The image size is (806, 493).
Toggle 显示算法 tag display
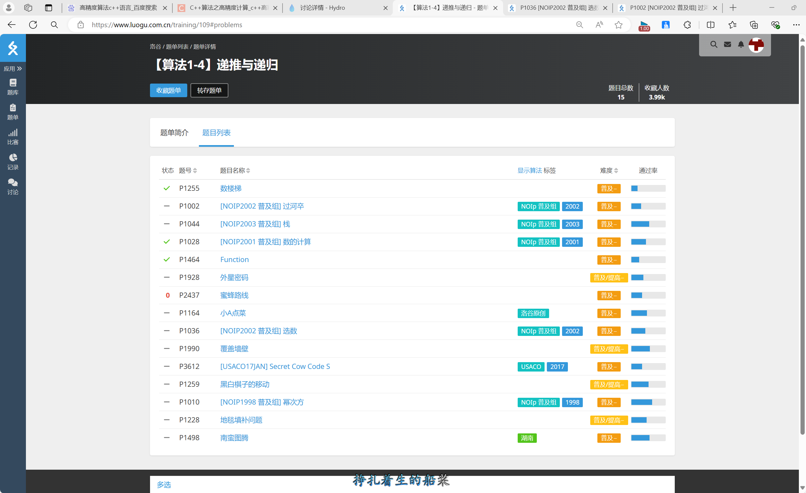tap(529, 170)
